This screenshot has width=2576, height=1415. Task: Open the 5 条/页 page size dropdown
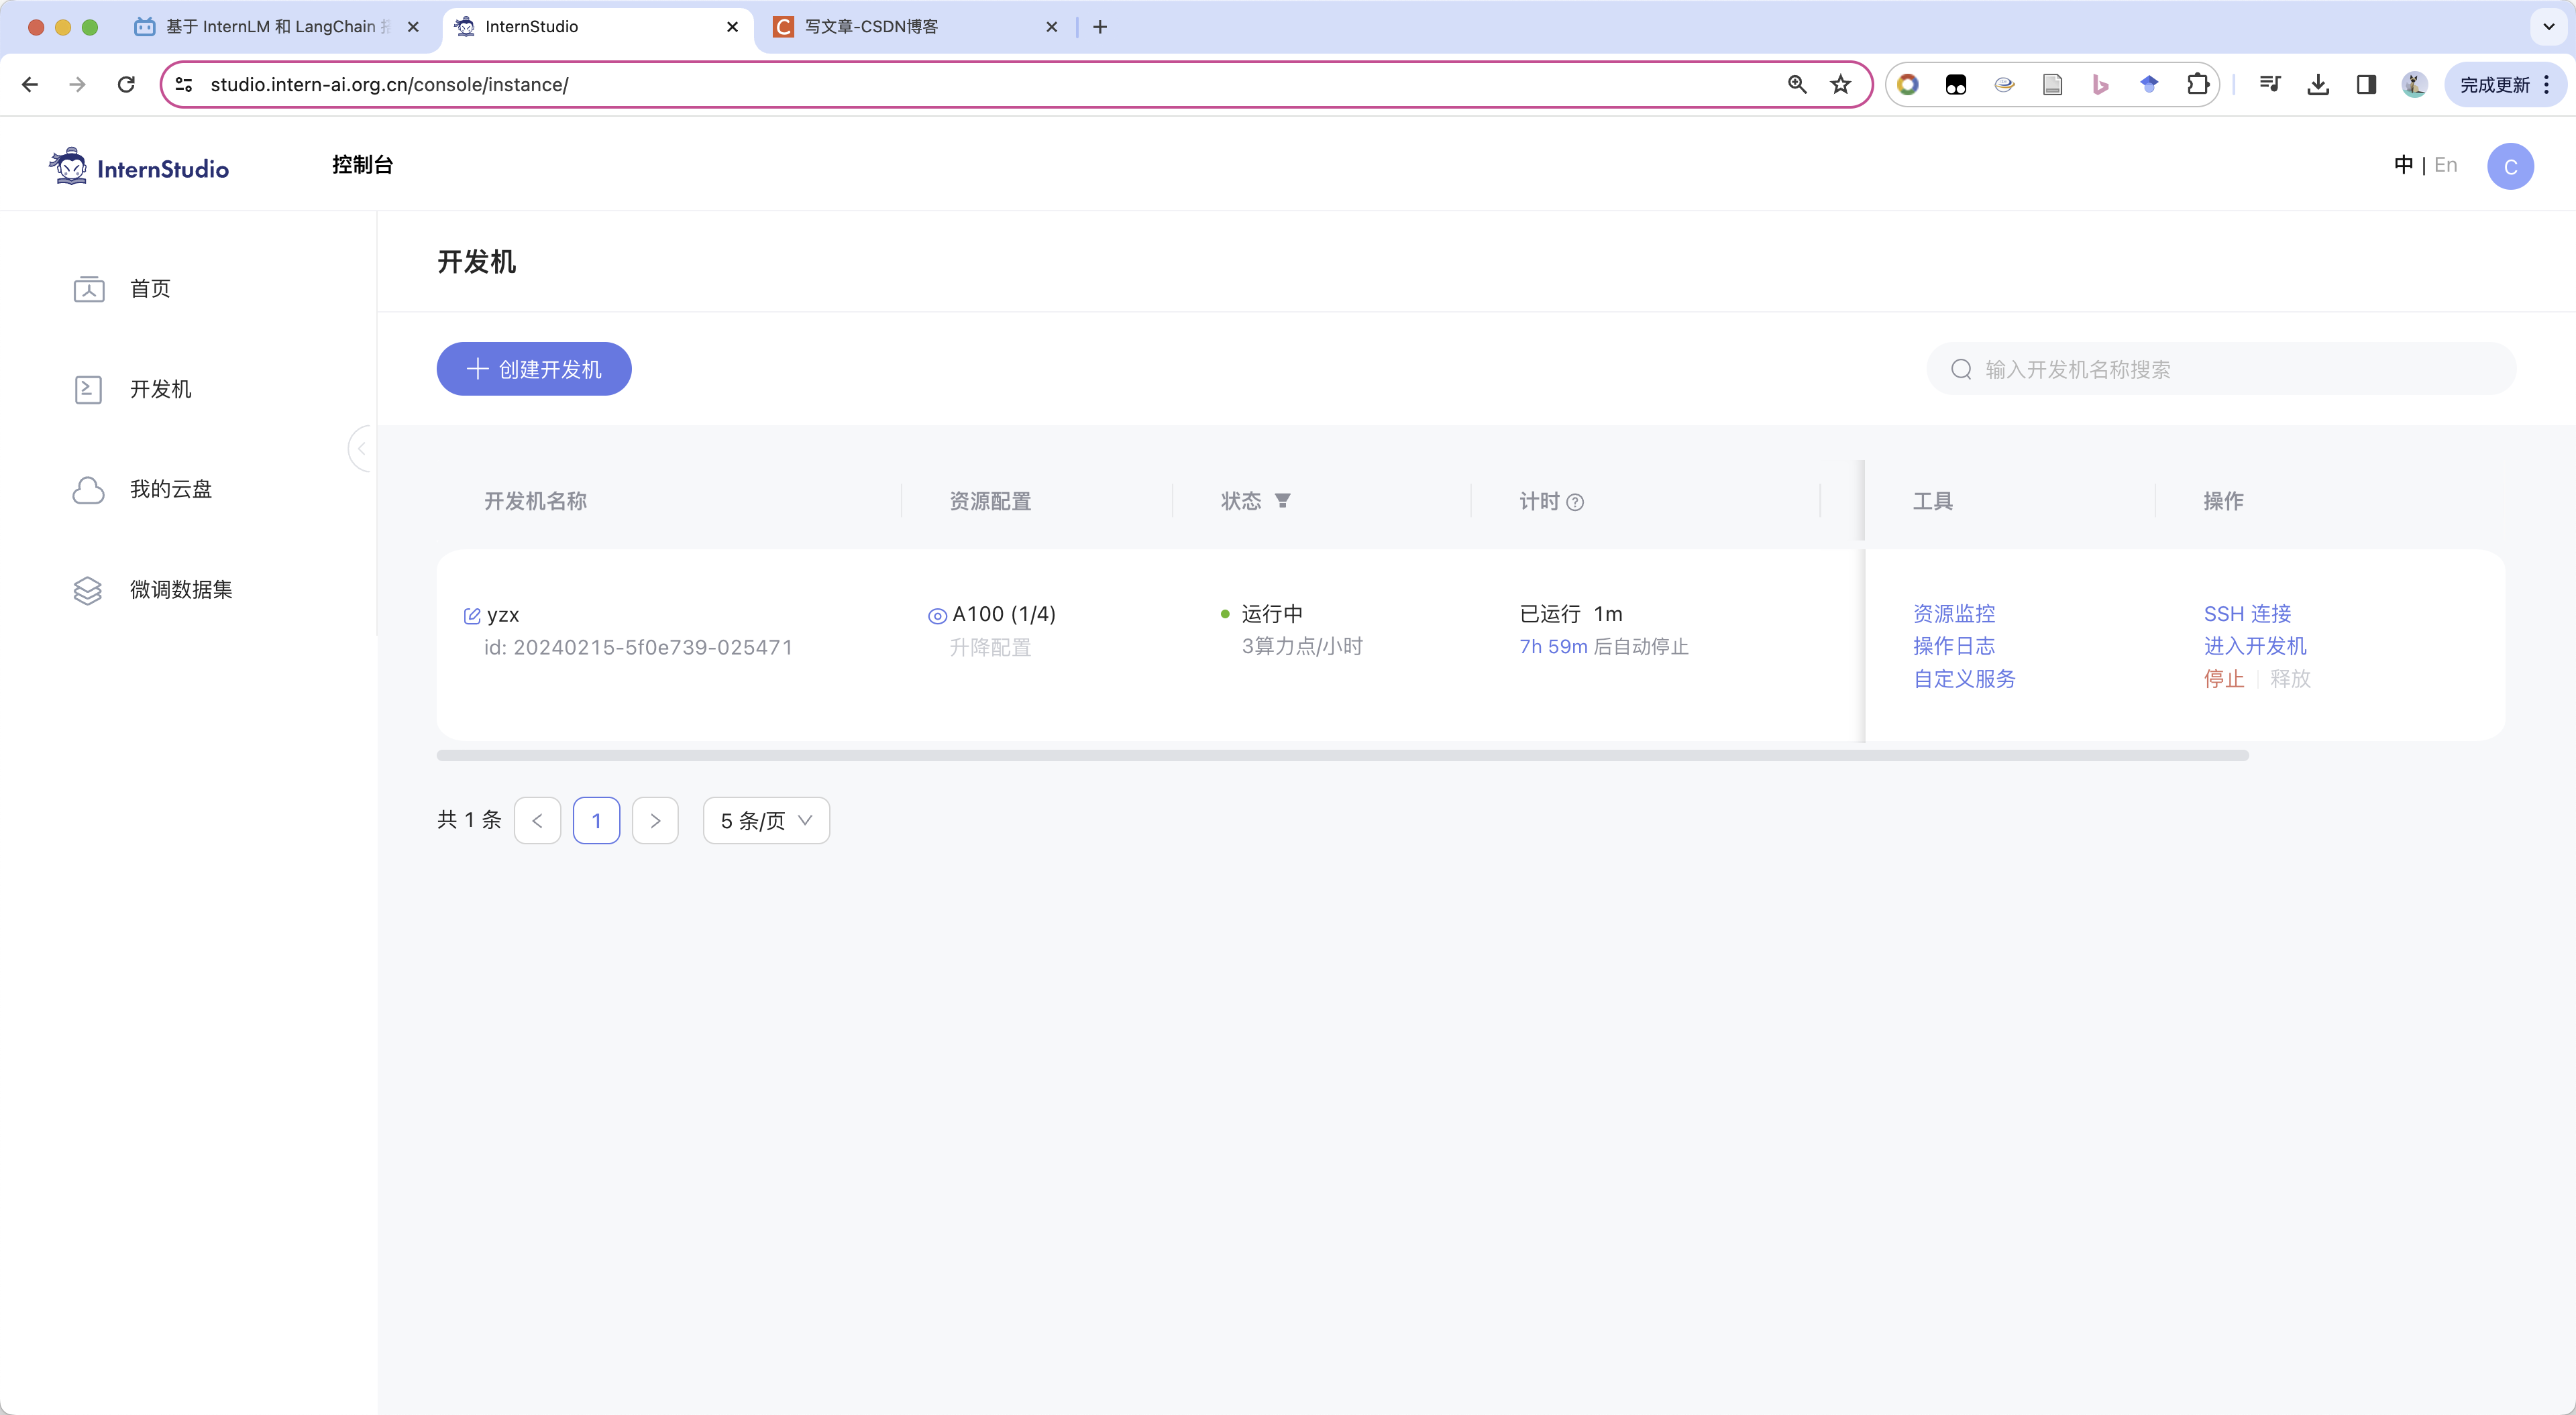pos(764,819)
